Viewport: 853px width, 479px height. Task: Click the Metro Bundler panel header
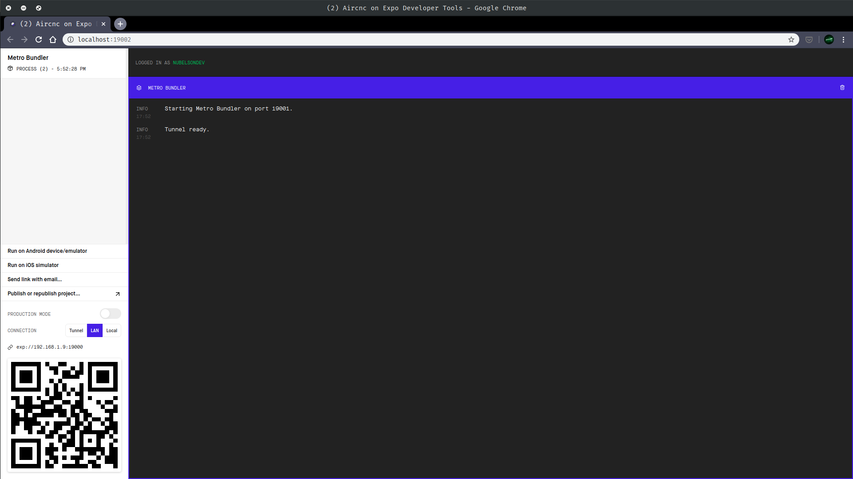[491, 88]
